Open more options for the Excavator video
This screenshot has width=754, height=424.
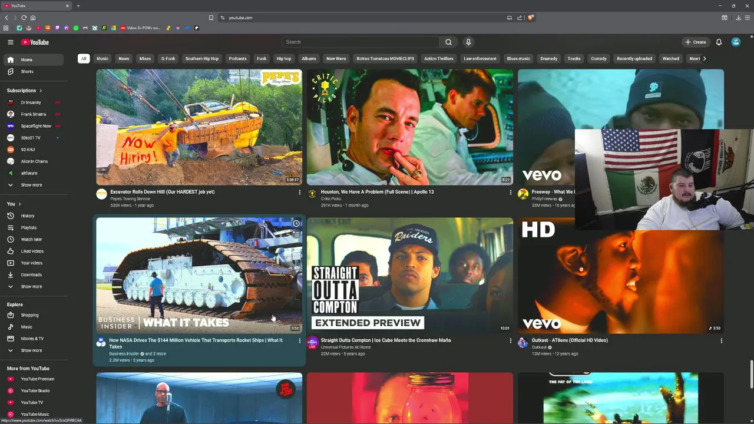[x=299, y=193]
